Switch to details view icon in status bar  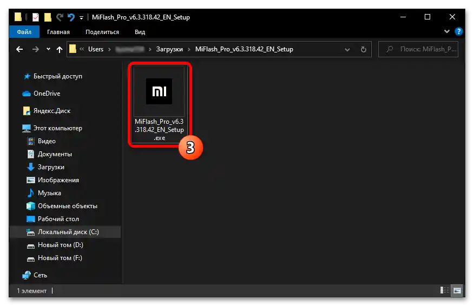coord(444,290)
